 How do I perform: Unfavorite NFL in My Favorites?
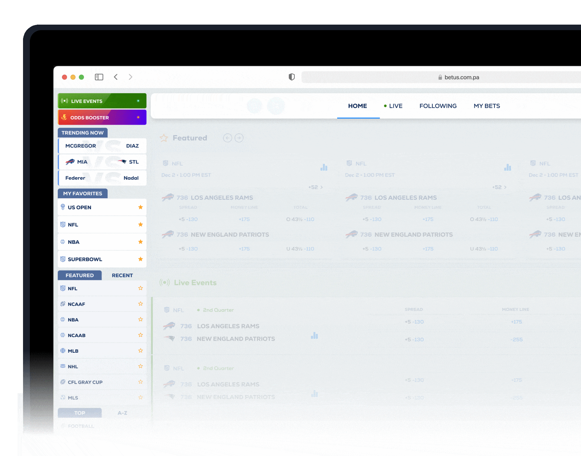click(x=140, y=224)
